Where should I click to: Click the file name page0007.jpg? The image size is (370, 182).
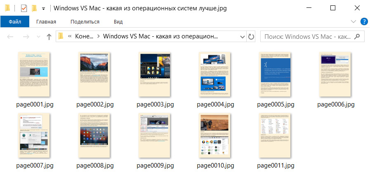(35, 166)
